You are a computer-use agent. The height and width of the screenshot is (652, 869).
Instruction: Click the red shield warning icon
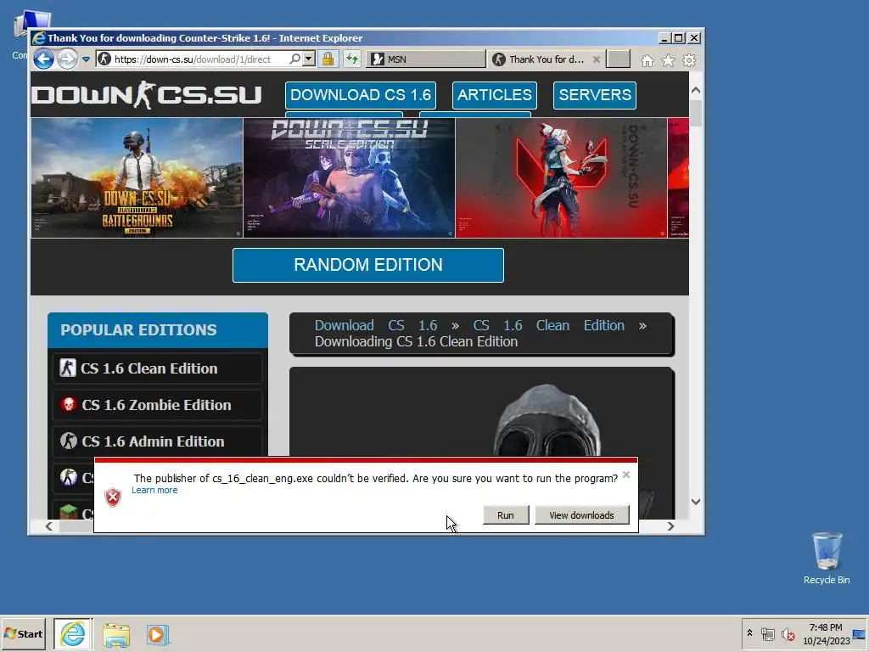tap(113, 497)
